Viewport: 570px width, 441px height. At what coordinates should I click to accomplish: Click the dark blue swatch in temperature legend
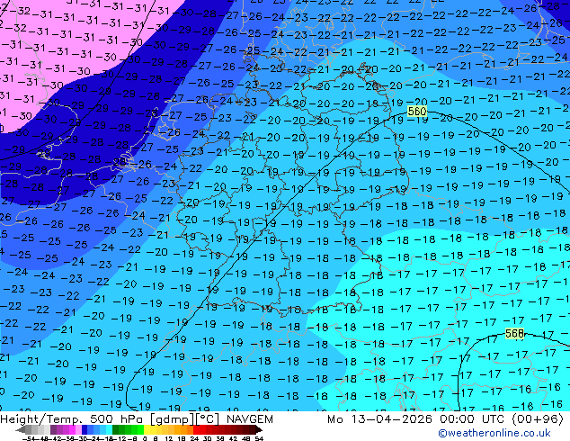tap(85, 430)
